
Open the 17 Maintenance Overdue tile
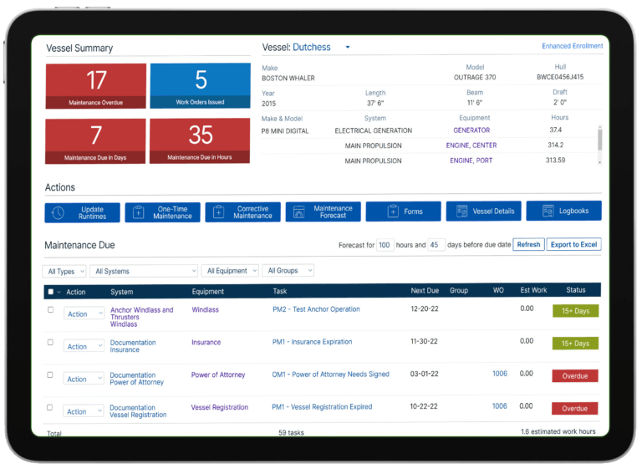pos(96,86)
